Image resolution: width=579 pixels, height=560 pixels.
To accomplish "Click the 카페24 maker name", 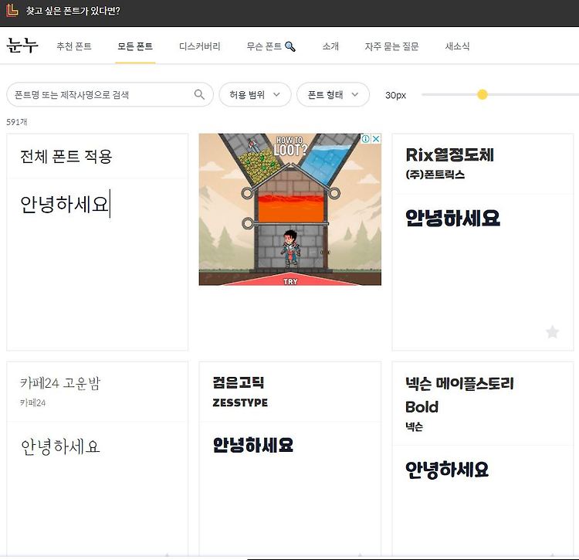I will [x=33, y=402].
